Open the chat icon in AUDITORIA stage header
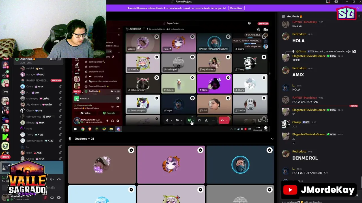Image resolution: width=362 pixels, height=203 pixels. (x=265, y=29)
